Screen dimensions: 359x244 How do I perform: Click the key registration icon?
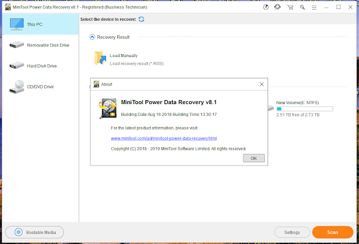[x=302, y=7]
